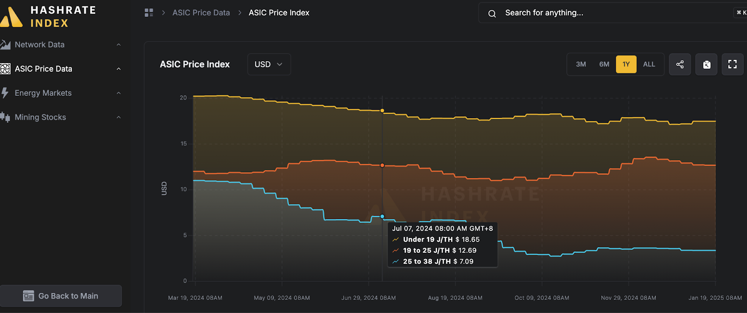The height and width of the screenshot is (313, 747).
Task: Click the Hashrate Index logo
Action: tap(48, 16)
